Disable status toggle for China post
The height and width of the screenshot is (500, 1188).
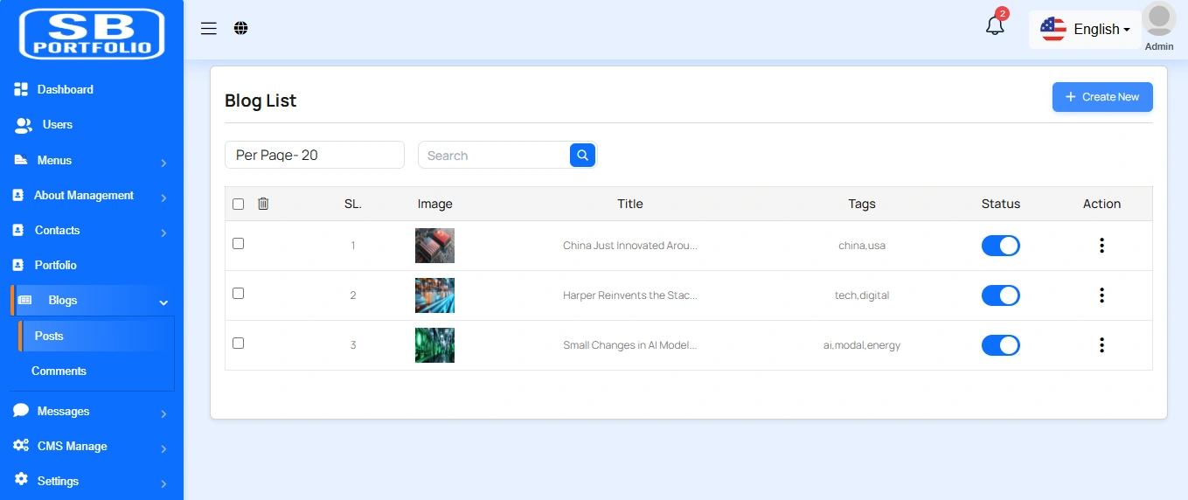click(1000, 246)
